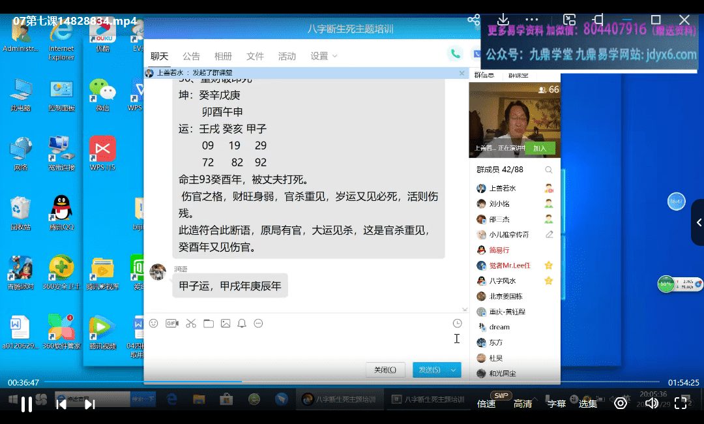Share the video using the share icon
The height and width of the screenshot is (424, 704).
point(474,20)
